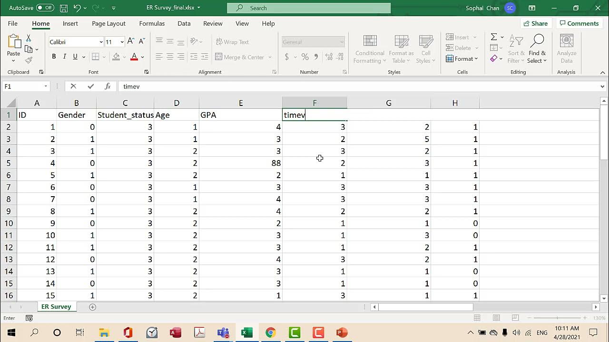Click Align Right icon
The width and height of the screenshot is (609, 342).
click(181, 57)
